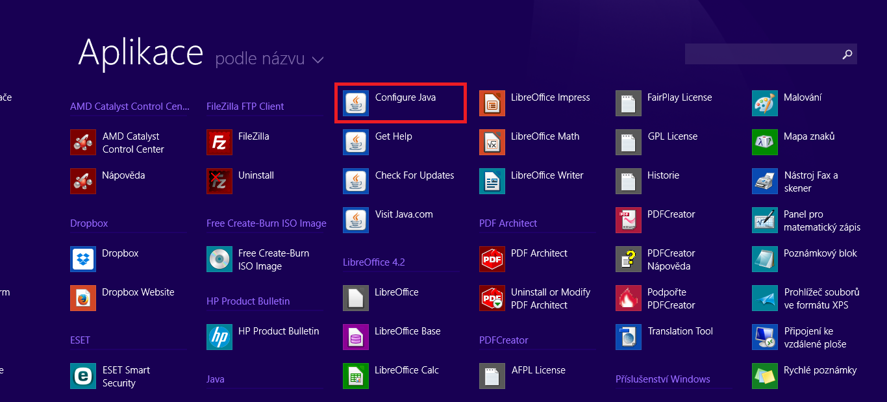887x402 pixels.
Task: Click the 'Check For Updates' label text
Action: (x=414, y=175)
